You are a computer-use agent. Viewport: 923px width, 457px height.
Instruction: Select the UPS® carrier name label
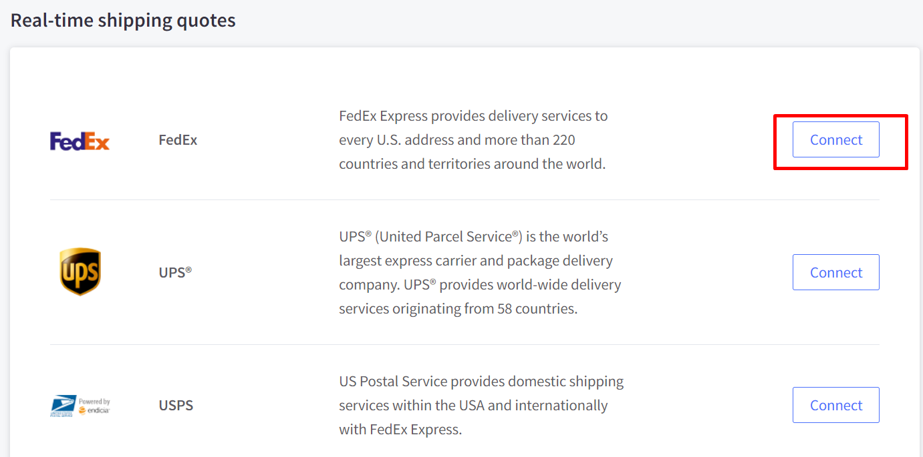click(172, 273)
